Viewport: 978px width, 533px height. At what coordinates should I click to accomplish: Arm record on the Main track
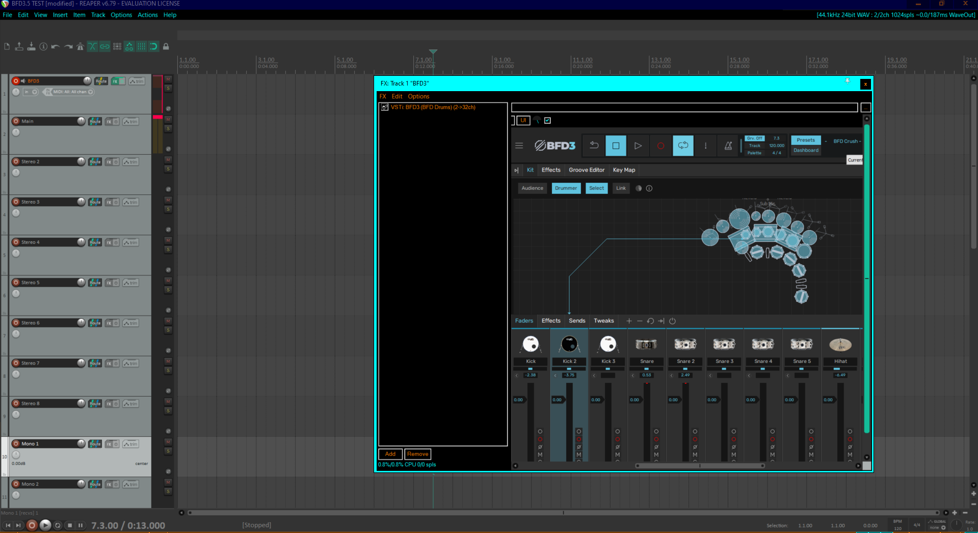[16, 121]
